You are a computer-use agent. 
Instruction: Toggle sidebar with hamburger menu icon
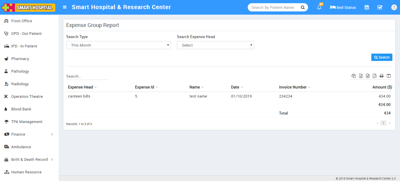click(x=65, y=7)
